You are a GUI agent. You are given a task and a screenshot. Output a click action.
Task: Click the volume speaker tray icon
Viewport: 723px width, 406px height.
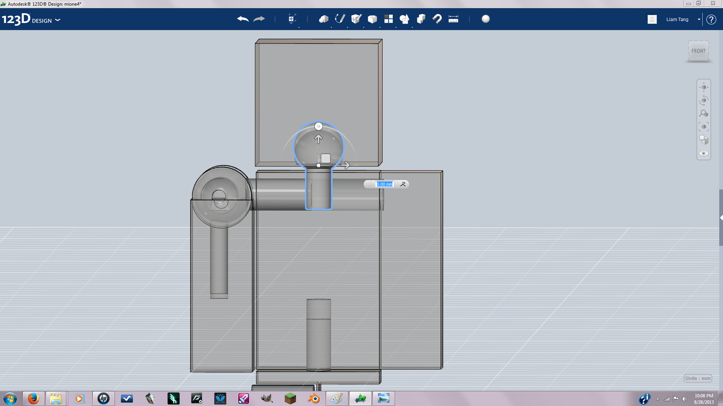[685, 399]
